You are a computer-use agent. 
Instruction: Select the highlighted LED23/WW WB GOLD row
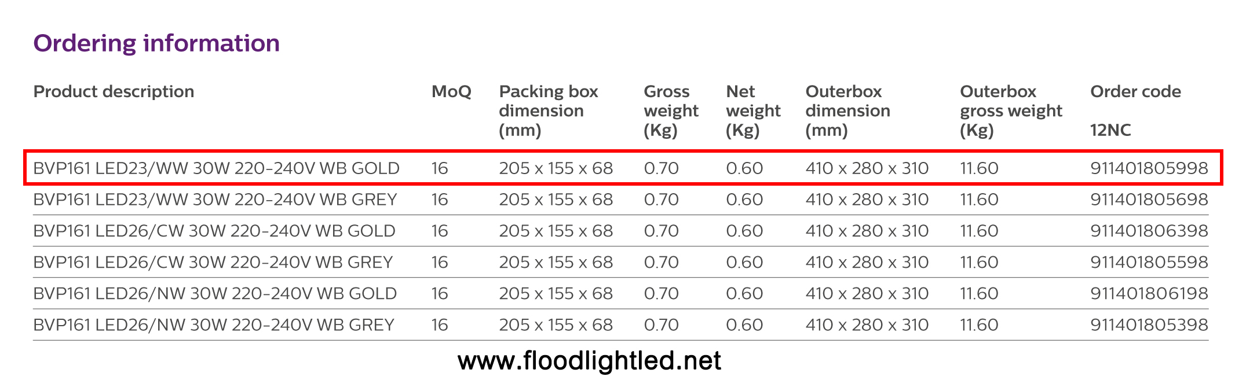coord(623,168)
